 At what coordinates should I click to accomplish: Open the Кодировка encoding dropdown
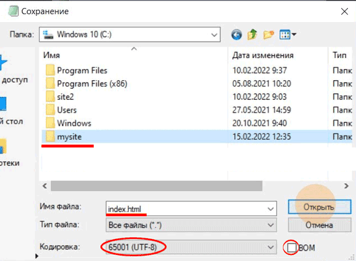coord(191,247)
